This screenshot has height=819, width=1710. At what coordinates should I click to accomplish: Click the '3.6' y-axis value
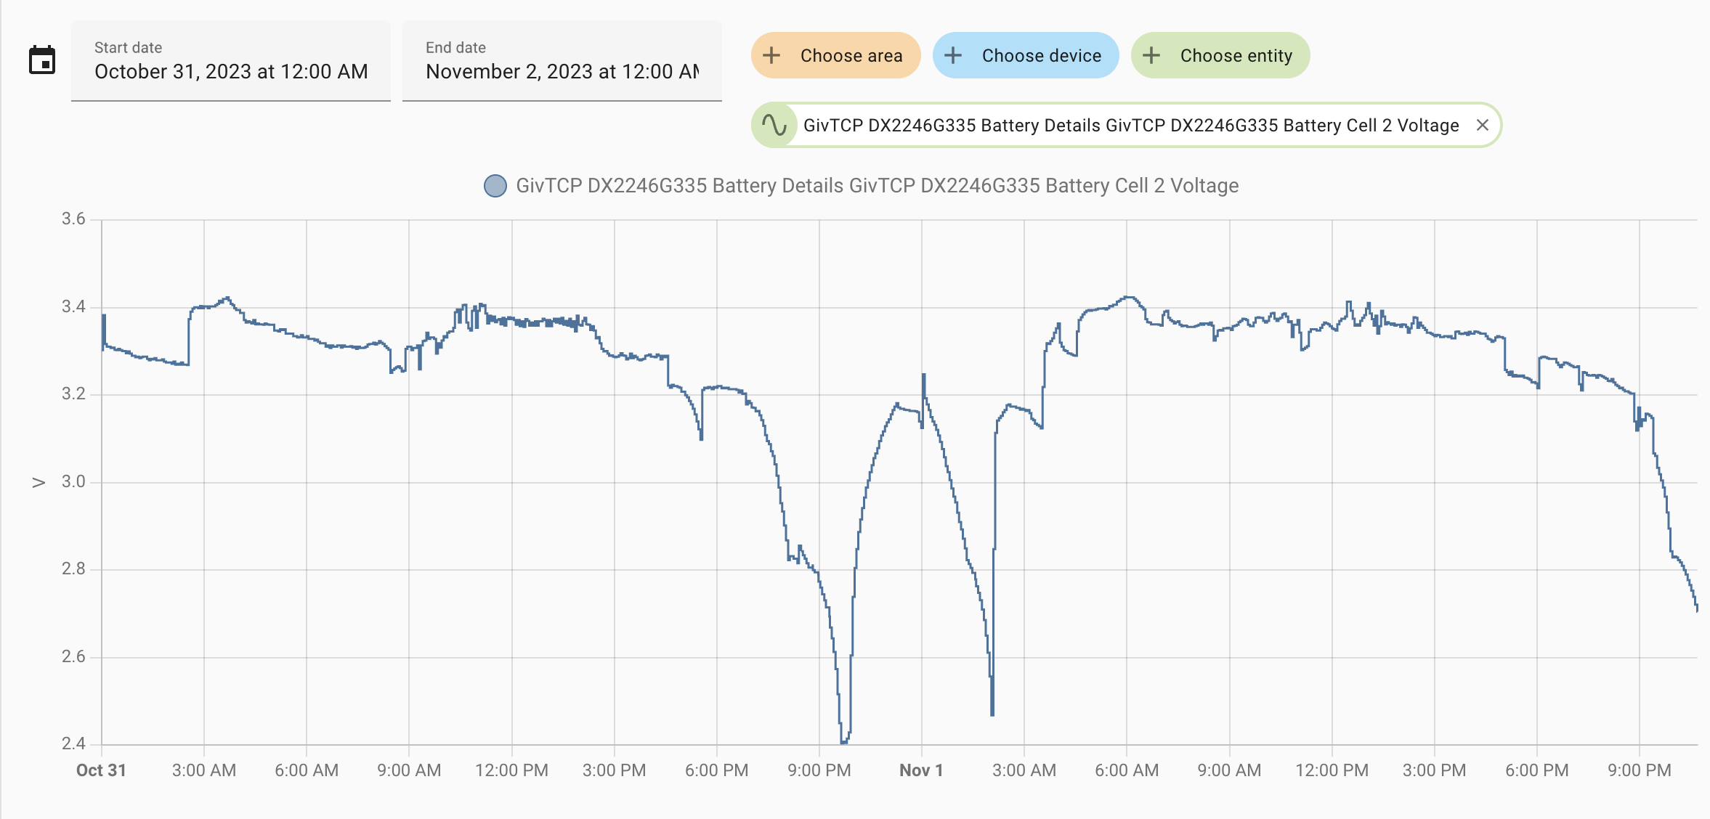(73, 219)
